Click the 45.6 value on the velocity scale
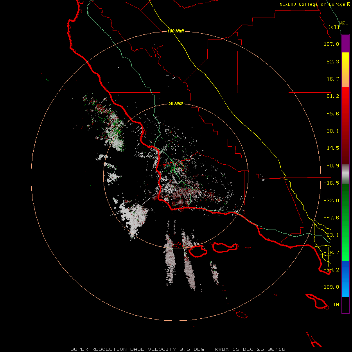 pyautogui.click(x=333, y=113)
